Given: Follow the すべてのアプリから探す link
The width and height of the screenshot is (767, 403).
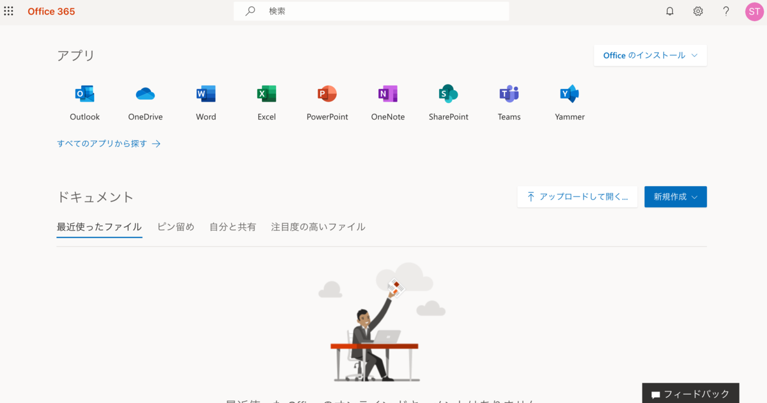Looking at the screenshot, I should click(109, 144).
